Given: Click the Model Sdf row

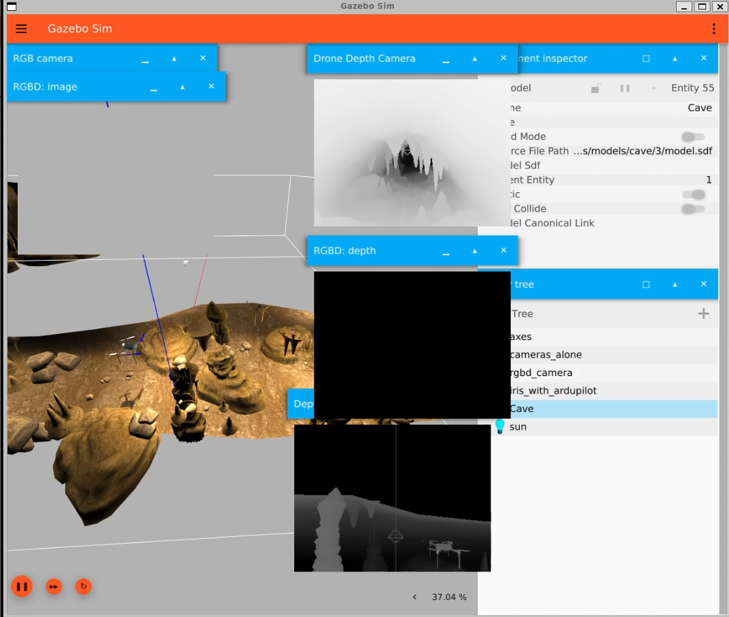Looking at the screenshot, I should [x=614, y=166].
